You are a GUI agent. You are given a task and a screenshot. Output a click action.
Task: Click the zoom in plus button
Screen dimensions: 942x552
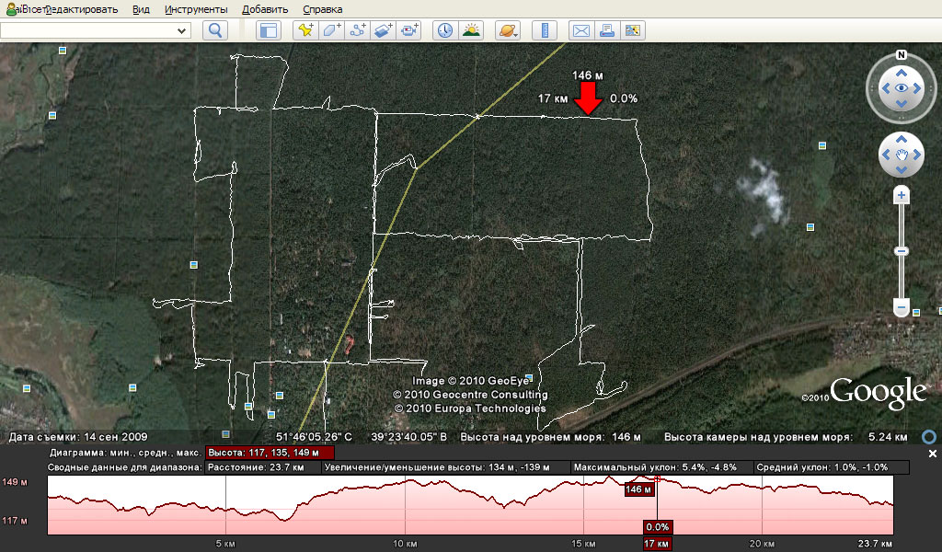pyautogui.click(x=902, y=196)
